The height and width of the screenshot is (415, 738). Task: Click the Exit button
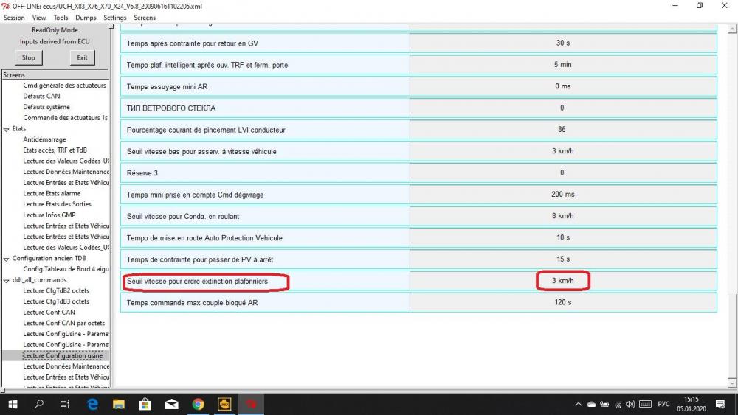83,57
